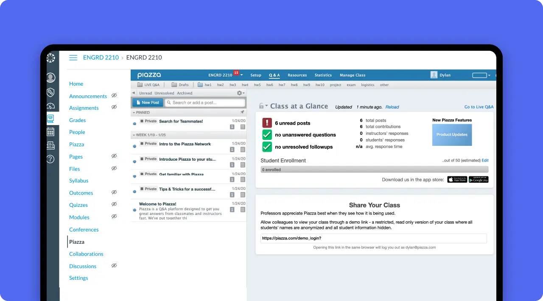Screen dimensions: 543x301
Task: Collapse the feed with the left arrow
Action: coord(134,93)
